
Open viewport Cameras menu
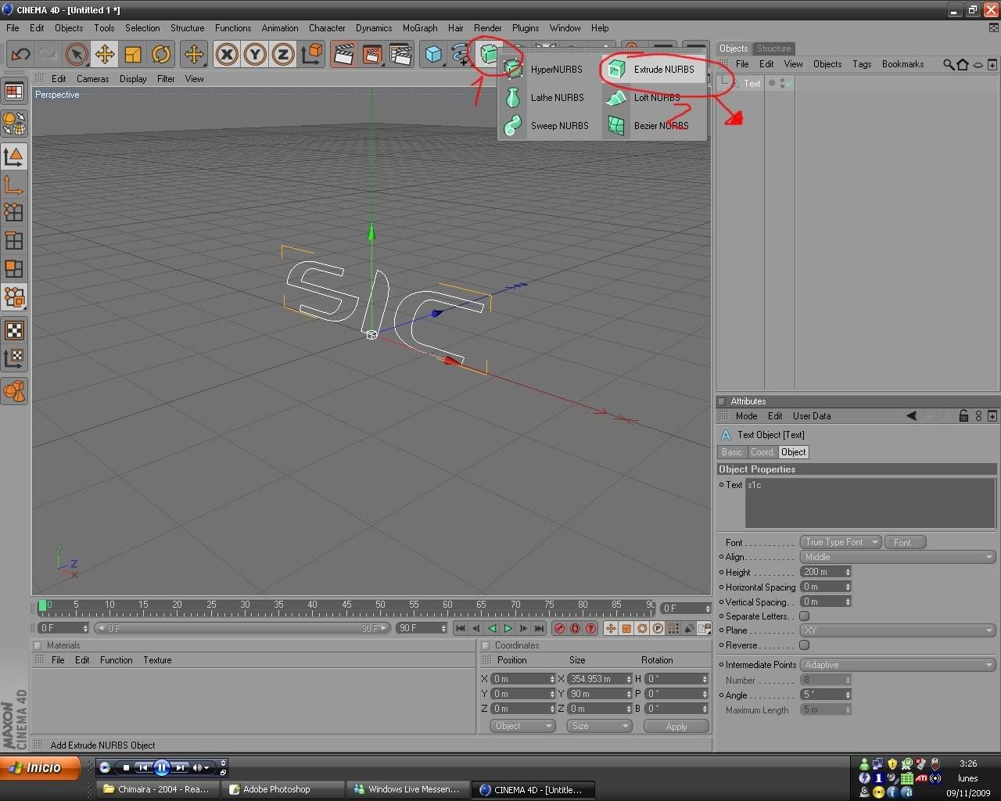tap(92, 79)
